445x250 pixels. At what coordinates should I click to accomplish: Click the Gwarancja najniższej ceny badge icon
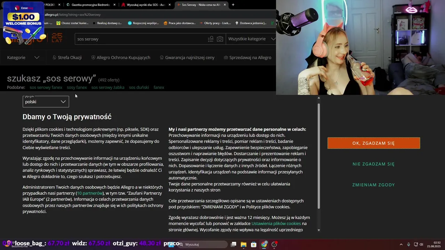tap(162, 58)
